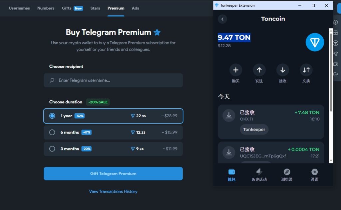The width and height of the screenshot is (341, 210).
Task: Click the ~$15.99 price label
Action: tap(170, 132)
